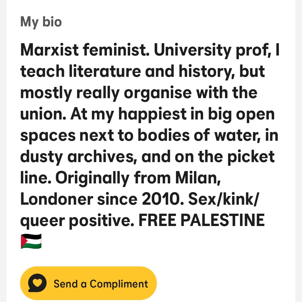The height and width of the screenshot is (302, 302).
Task: Tap the heart speech bubble icon
Action: pyautogui.click(x=37, y=283)
